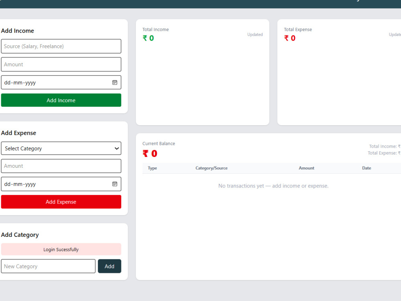Click the dd-mm-yyyy date field in Add Income
Image resolution: width=401 pixels, height=301 pixels.
61,82
